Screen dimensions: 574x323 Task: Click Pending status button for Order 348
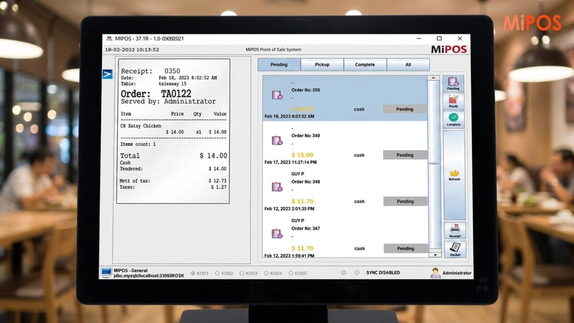pos(405,201)
